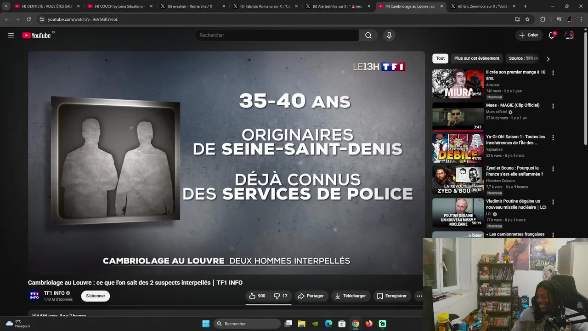Viewport: 588px width, 331px height.
Task: Open options for Yu-Gi-Oh video
Action: pyautogui.click(x=553, y=137)
